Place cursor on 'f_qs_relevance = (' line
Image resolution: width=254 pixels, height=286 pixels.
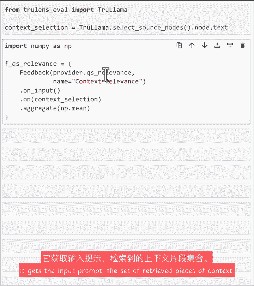pyautogui.click(x=38, y=64)
